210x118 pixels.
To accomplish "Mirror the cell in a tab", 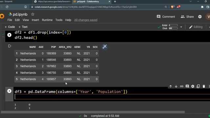I will (x=198, y=86).
